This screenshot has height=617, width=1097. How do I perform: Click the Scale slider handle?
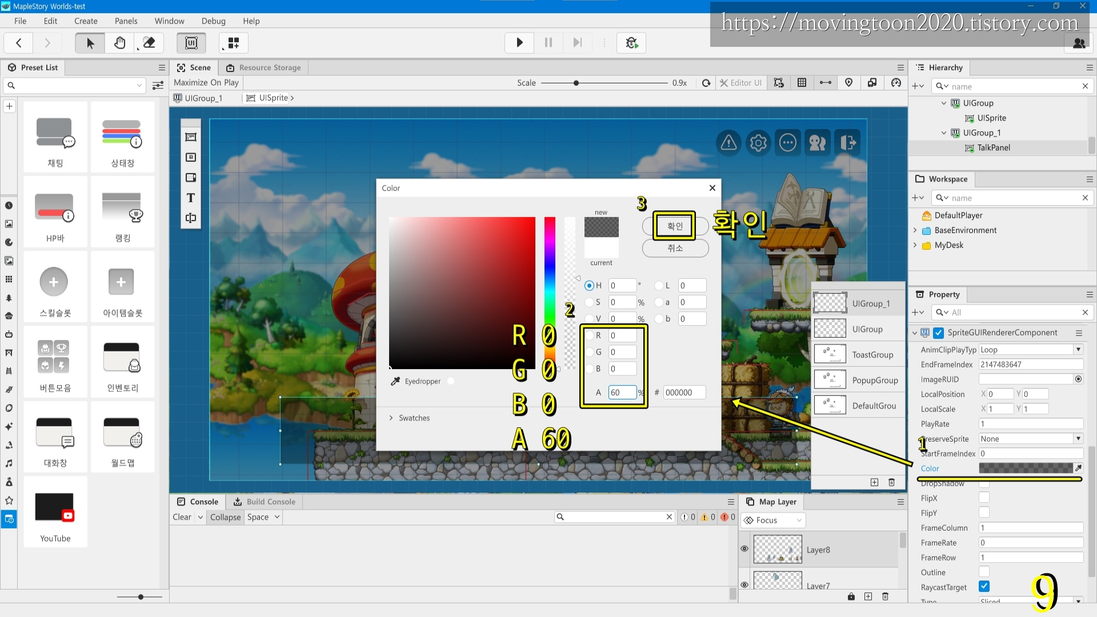pos(576,83)
